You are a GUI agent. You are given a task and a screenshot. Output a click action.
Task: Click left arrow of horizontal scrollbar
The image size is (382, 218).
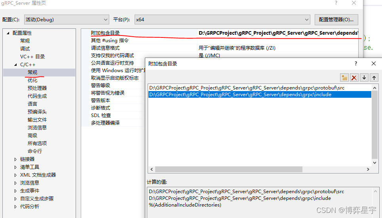pyautogui.click(x=152, y=169)
